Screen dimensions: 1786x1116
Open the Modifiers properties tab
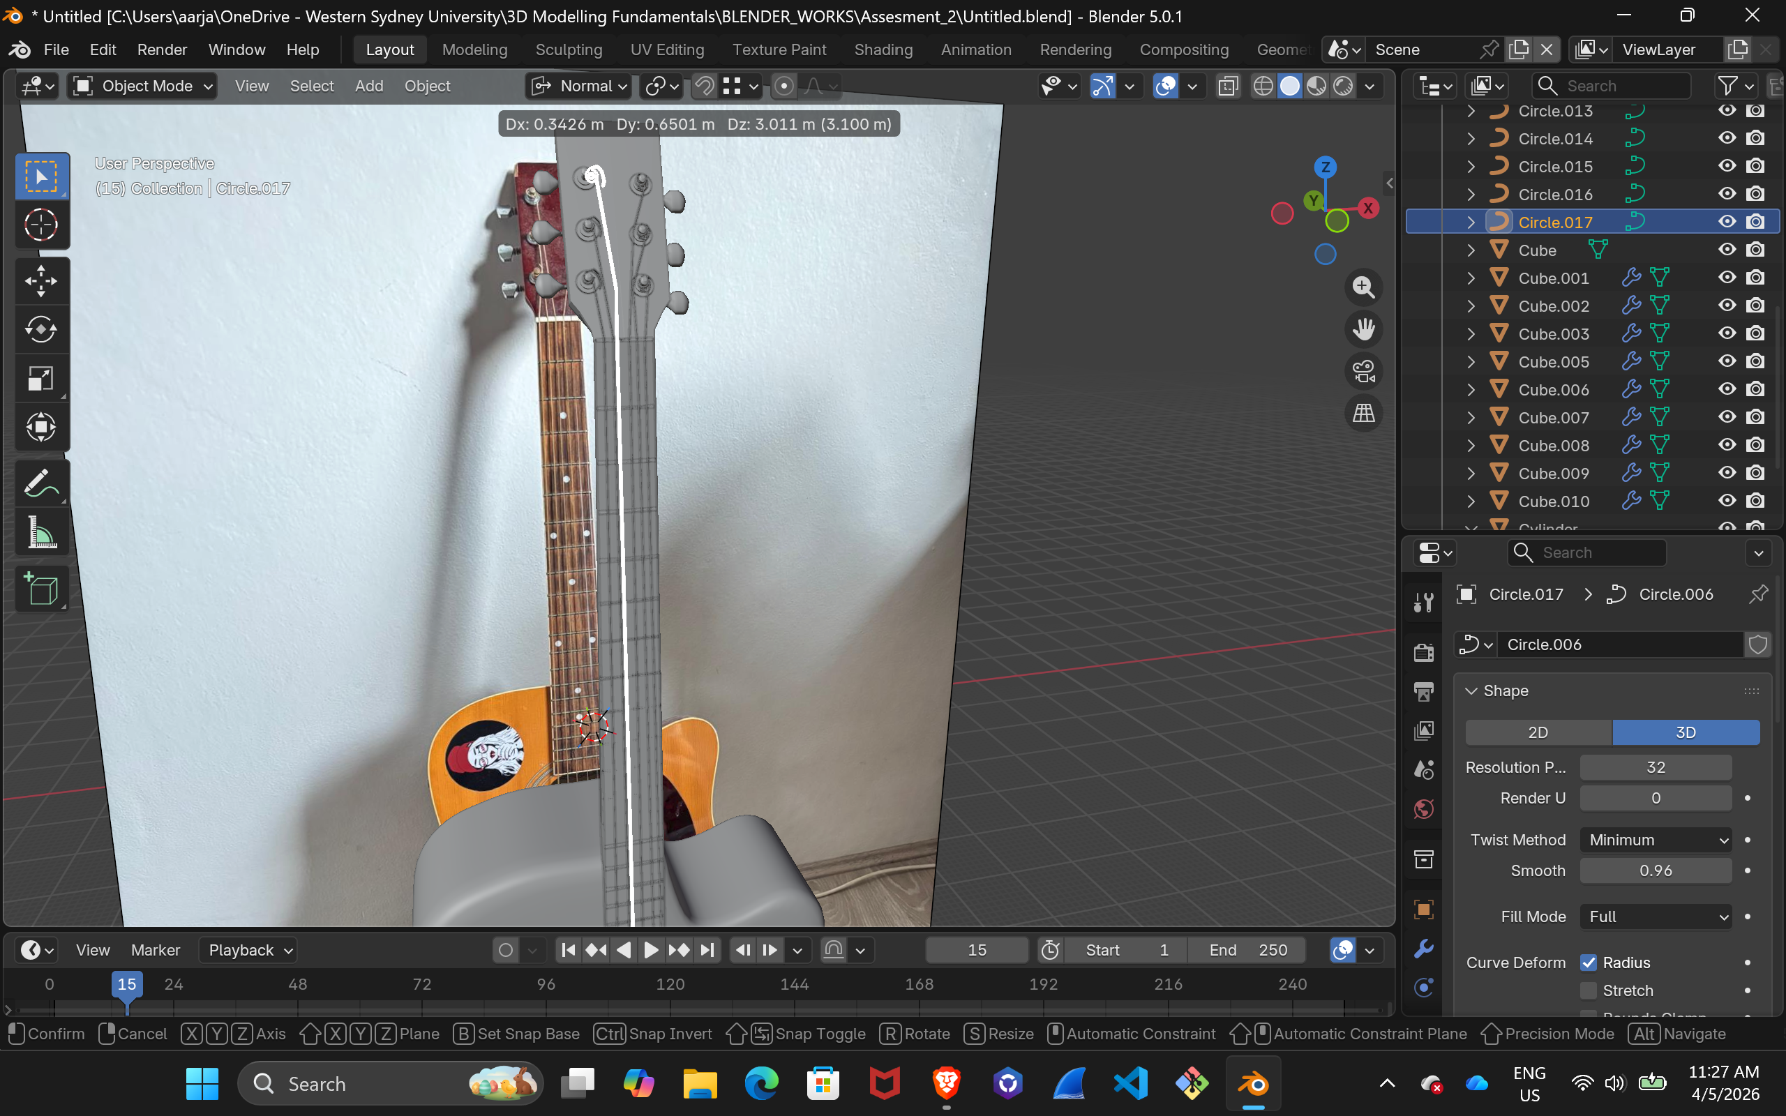pyautogui.click(x=1424, y=949)
